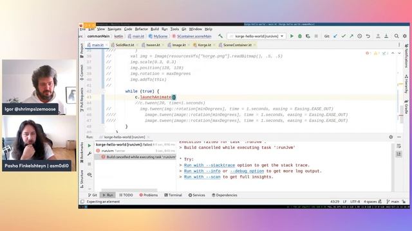Start debugging with the bug icon
The image size is (412, 231).
tap(300, 36)
